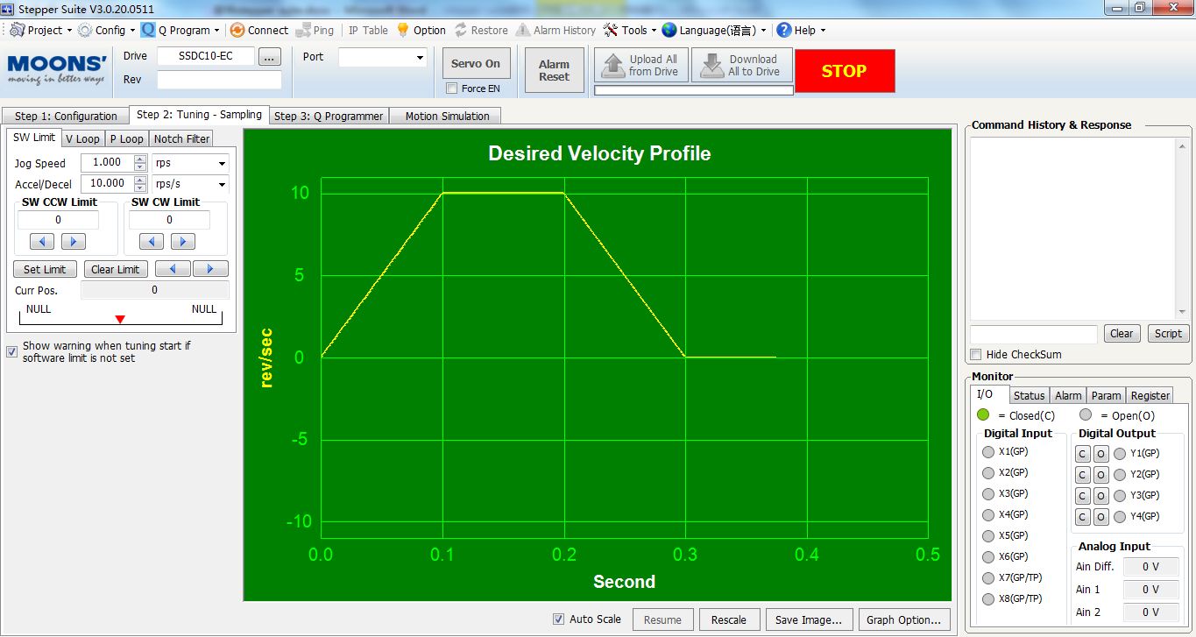The width and height of the screenshot is (1196, 637).
Task: Click the Restore toolbar icon
Action: [461, 30]
